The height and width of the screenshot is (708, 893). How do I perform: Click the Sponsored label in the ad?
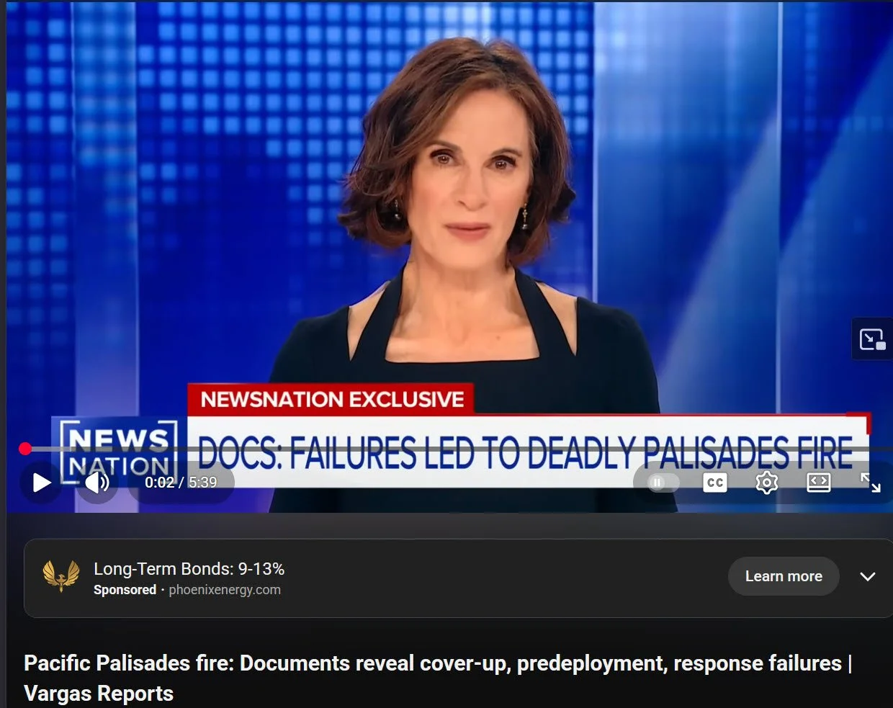pyautogui.click(x=125, y=590)
